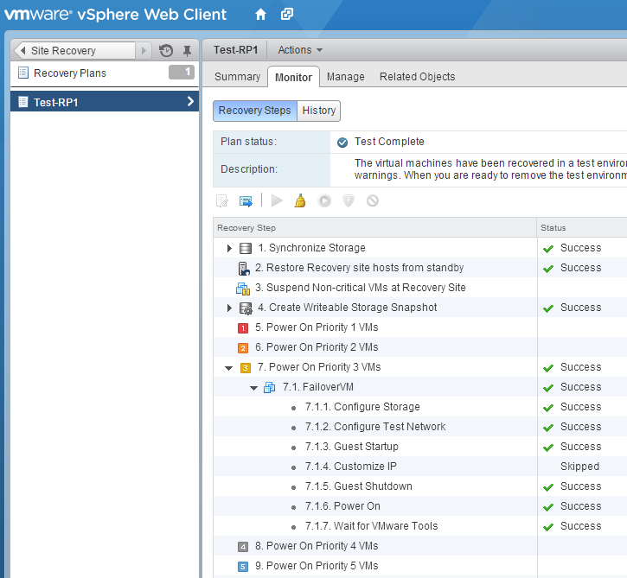Click the Test recovery plan play icon
Screen dimensions: 627x578
[277, 200]
